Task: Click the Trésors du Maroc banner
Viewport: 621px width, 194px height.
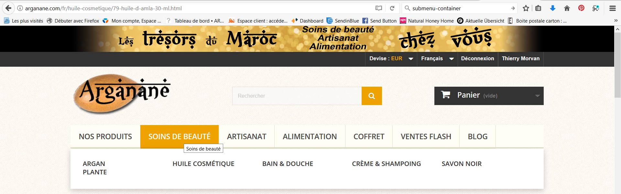Action: (307, 39)
